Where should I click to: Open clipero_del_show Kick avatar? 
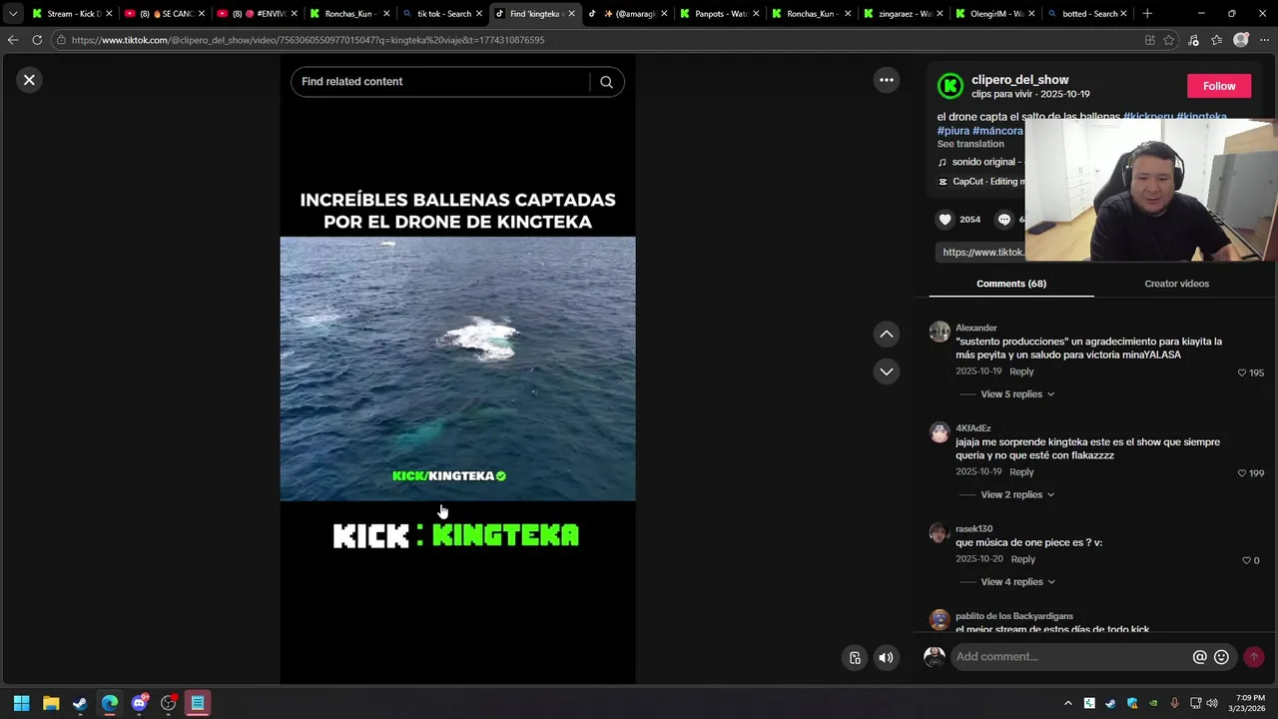tap(951, 86)
